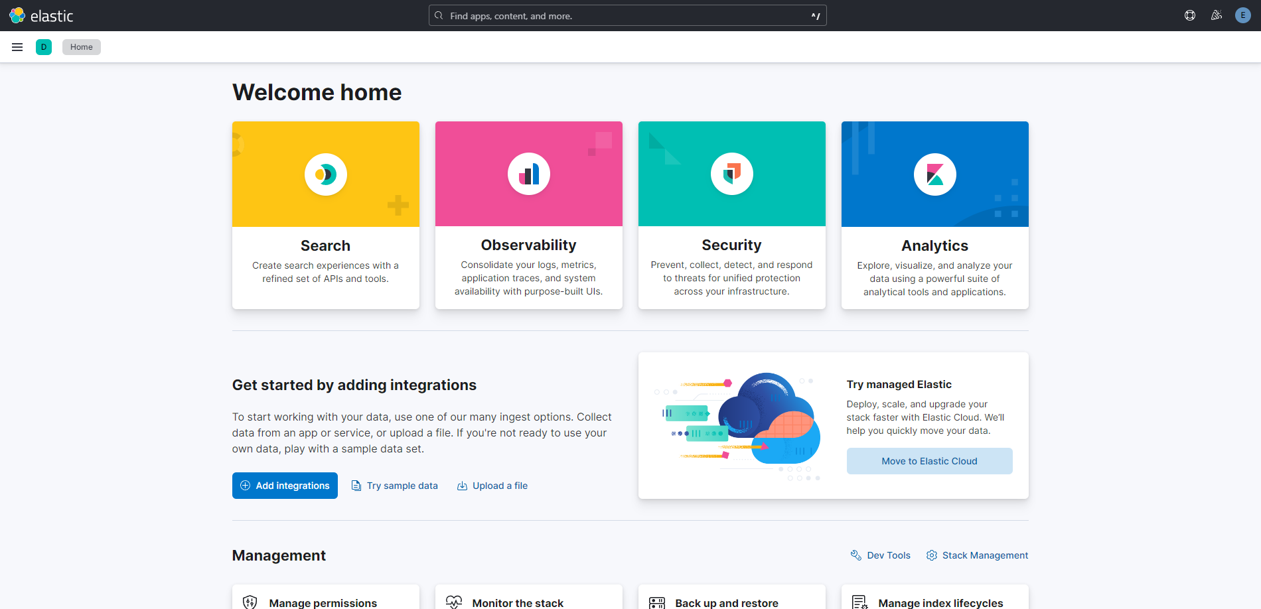Click the Observability bar chart icon
Viewport: 1261px width, 609px height.
[x=528, y=174]
